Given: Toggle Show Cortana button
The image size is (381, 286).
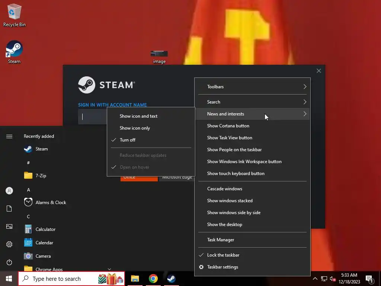Looking at the screenshot, I should click(x=253, y=126).
